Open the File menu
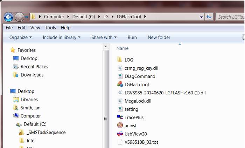245x148 pixels. [x=9, y=28]
